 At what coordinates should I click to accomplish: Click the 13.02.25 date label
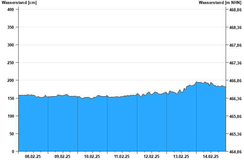coord(181,156)
